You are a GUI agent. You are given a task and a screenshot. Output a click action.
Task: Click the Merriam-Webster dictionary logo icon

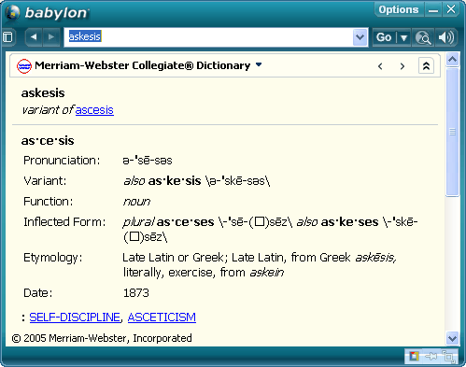pos(24,66)
